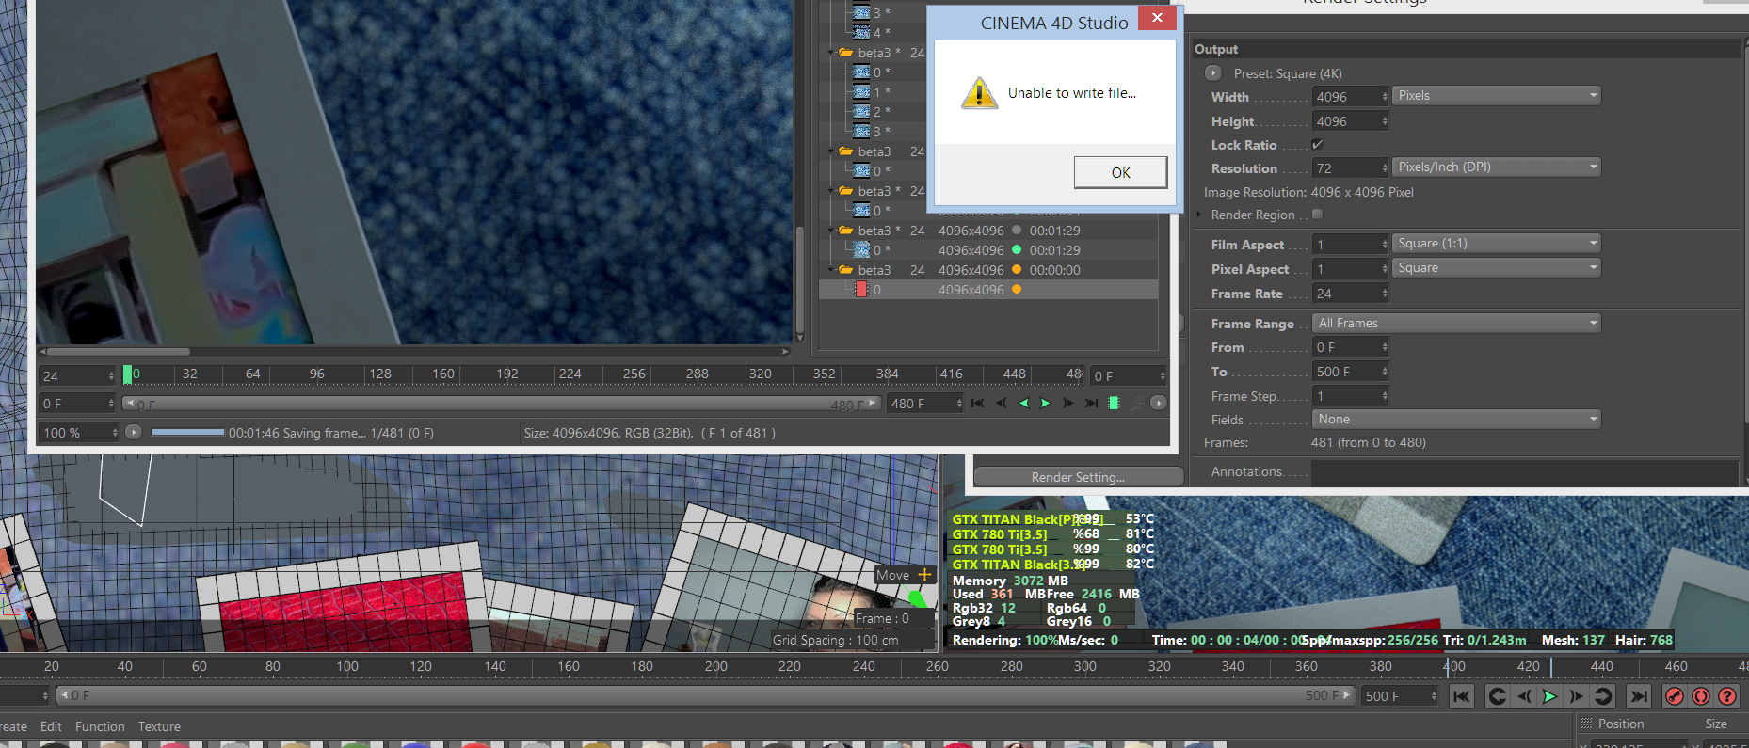Screen dimensions: 1749x748
Task: Play forward in the Picture Viewer
Action: pos(1045,403)
